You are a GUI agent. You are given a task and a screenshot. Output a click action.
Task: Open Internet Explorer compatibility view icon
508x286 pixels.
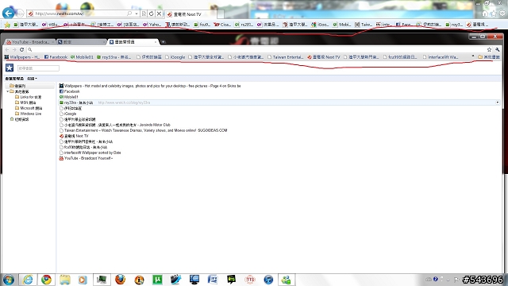(x=144, y=14)
